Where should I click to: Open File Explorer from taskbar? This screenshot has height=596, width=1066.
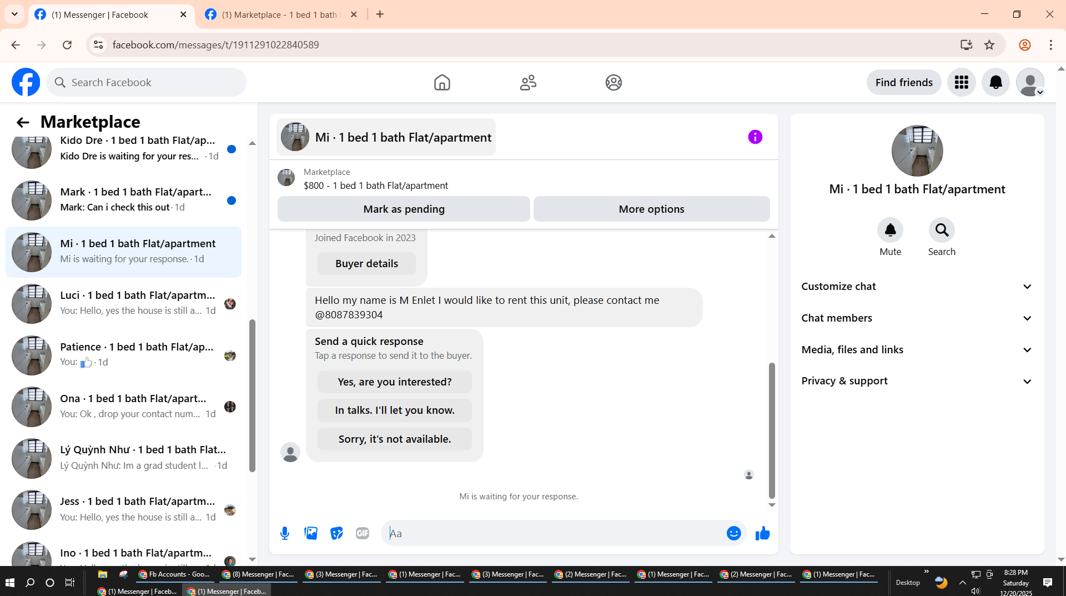(102, 574)
